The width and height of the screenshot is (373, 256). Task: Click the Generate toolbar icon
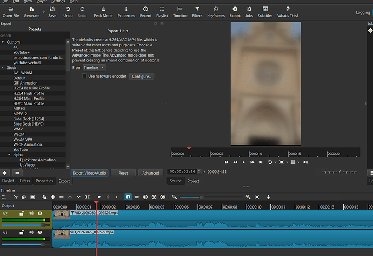point(31,12)
